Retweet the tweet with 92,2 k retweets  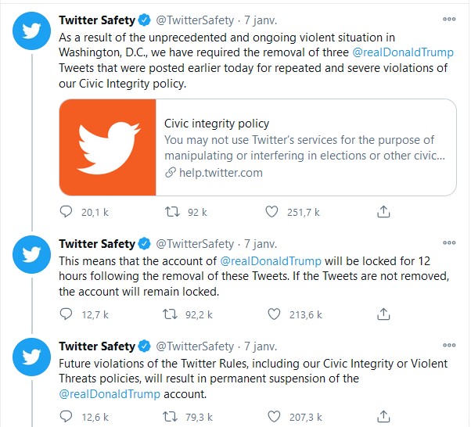tap(170, 314)
